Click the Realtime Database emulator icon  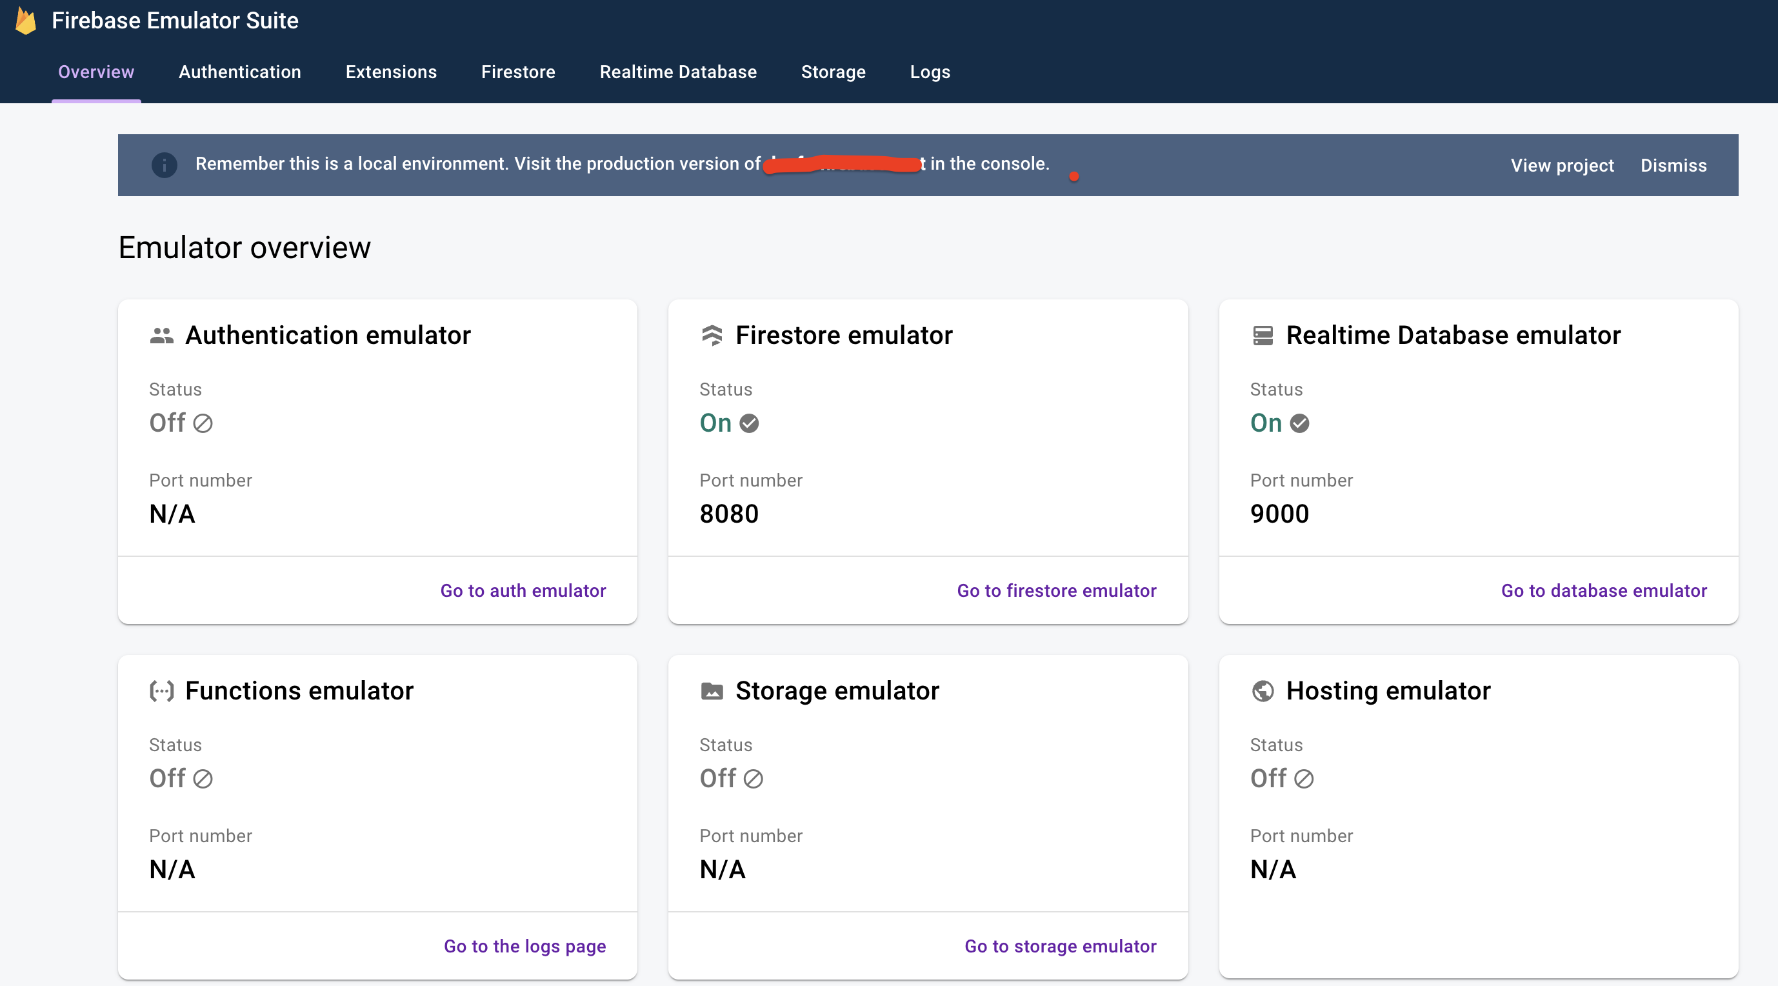pyautogui.click(x=1263, y=336)
